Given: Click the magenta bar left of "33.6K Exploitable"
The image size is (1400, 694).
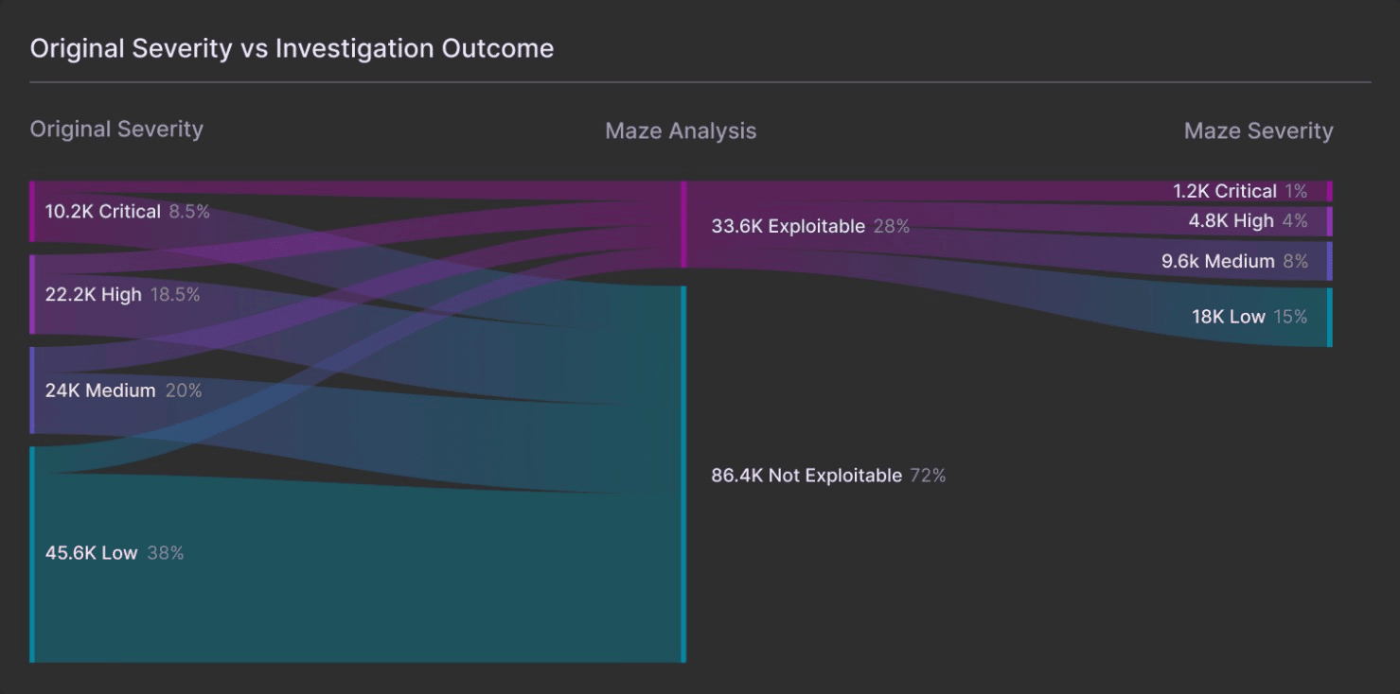Looking at the screenshot, I should point(683,224).
